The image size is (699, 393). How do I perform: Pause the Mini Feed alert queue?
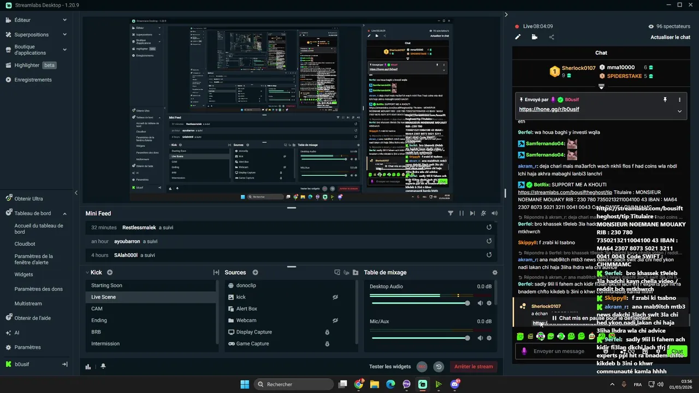click(461, 213)
